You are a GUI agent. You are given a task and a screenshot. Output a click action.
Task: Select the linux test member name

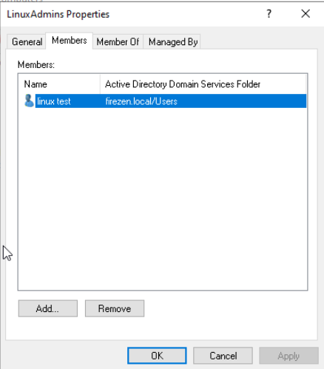coord(54,101)
